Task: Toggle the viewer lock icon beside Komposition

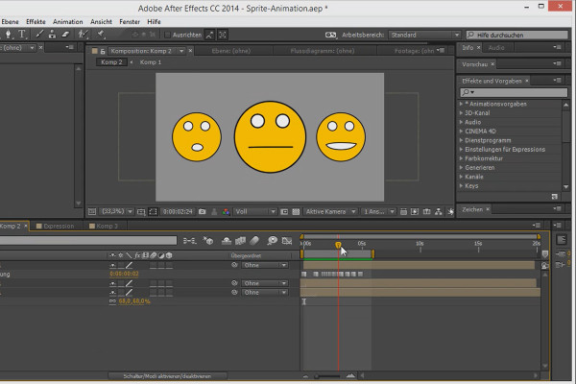Action: coord(103,51)
